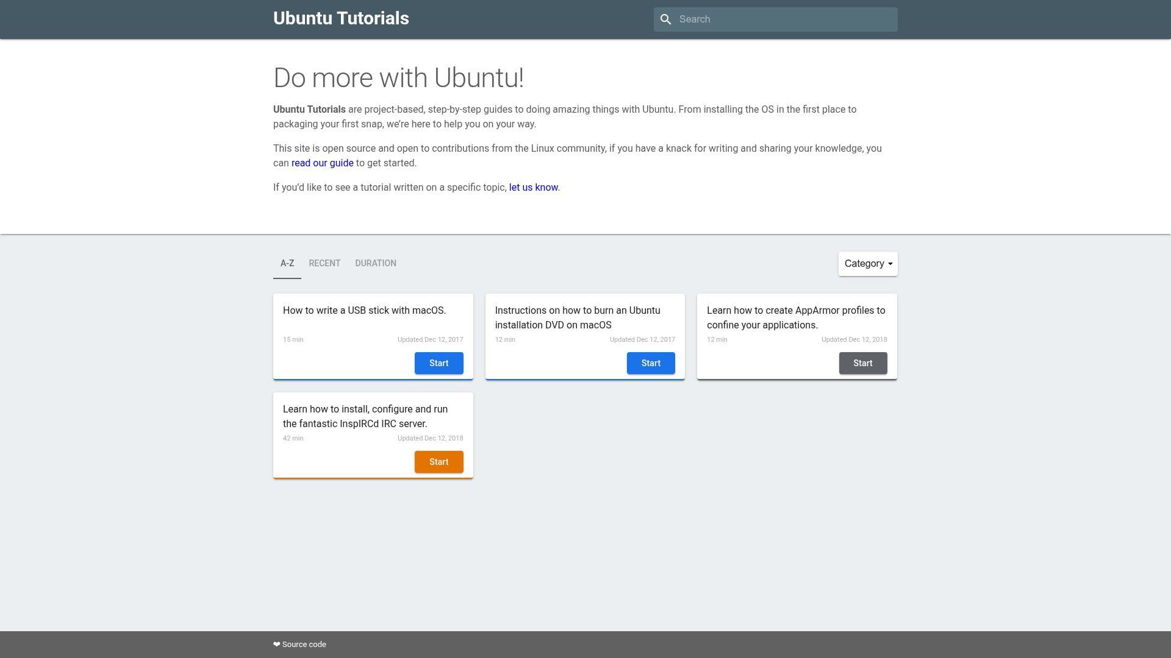Switch to the A-Z sorting tab

tap(287, 263)
